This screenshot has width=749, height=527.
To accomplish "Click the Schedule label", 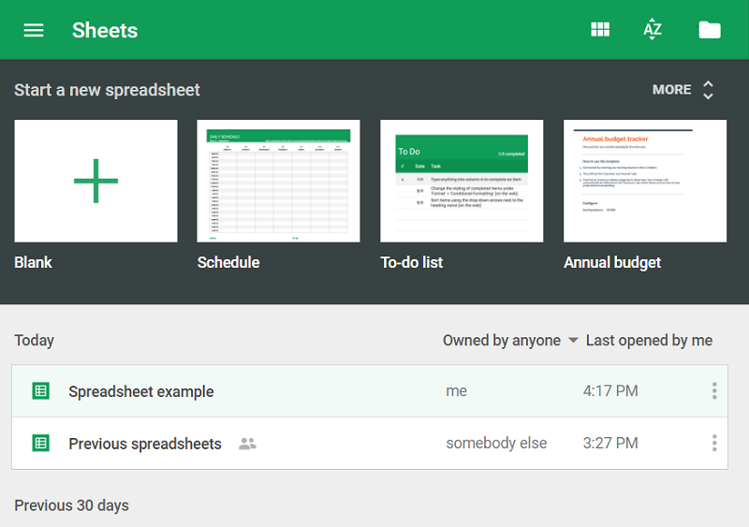I will coord(228,262).
